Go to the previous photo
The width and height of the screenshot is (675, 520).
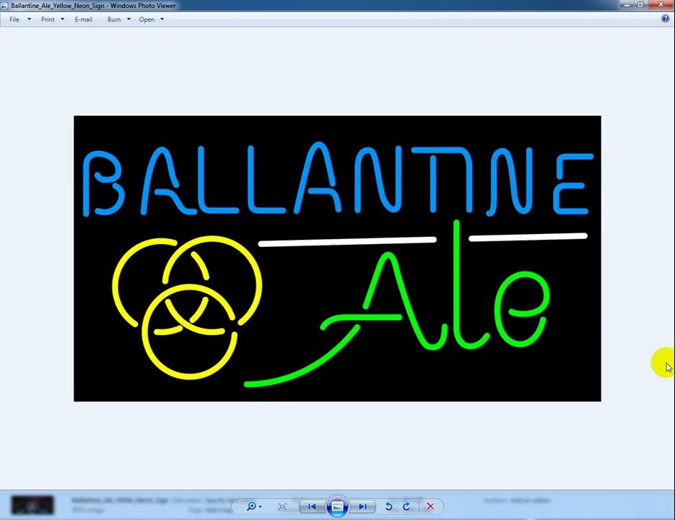click(x=312, y=507)
